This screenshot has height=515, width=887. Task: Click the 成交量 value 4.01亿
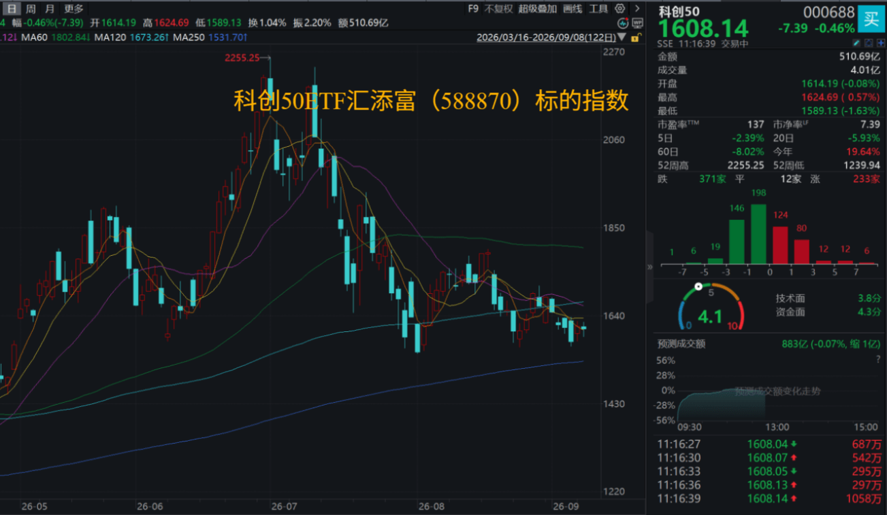(x=865, y=70)
